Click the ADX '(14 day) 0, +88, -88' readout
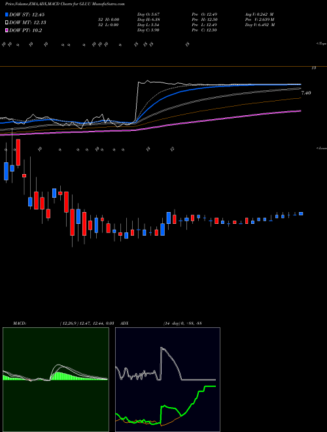The image size is (327, 432). coord(182,323)
